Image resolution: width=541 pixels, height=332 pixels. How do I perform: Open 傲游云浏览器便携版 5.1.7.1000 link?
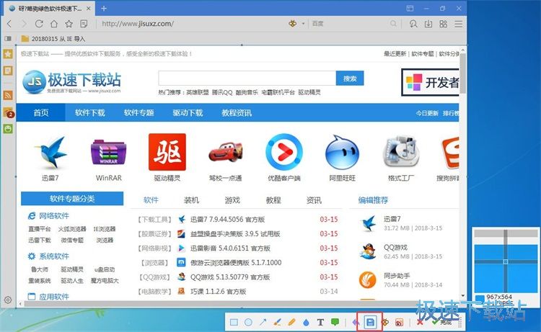(236, 263)
